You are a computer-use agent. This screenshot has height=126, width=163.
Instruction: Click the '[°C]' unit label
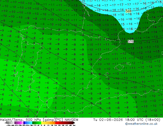[x=59, y=120]
